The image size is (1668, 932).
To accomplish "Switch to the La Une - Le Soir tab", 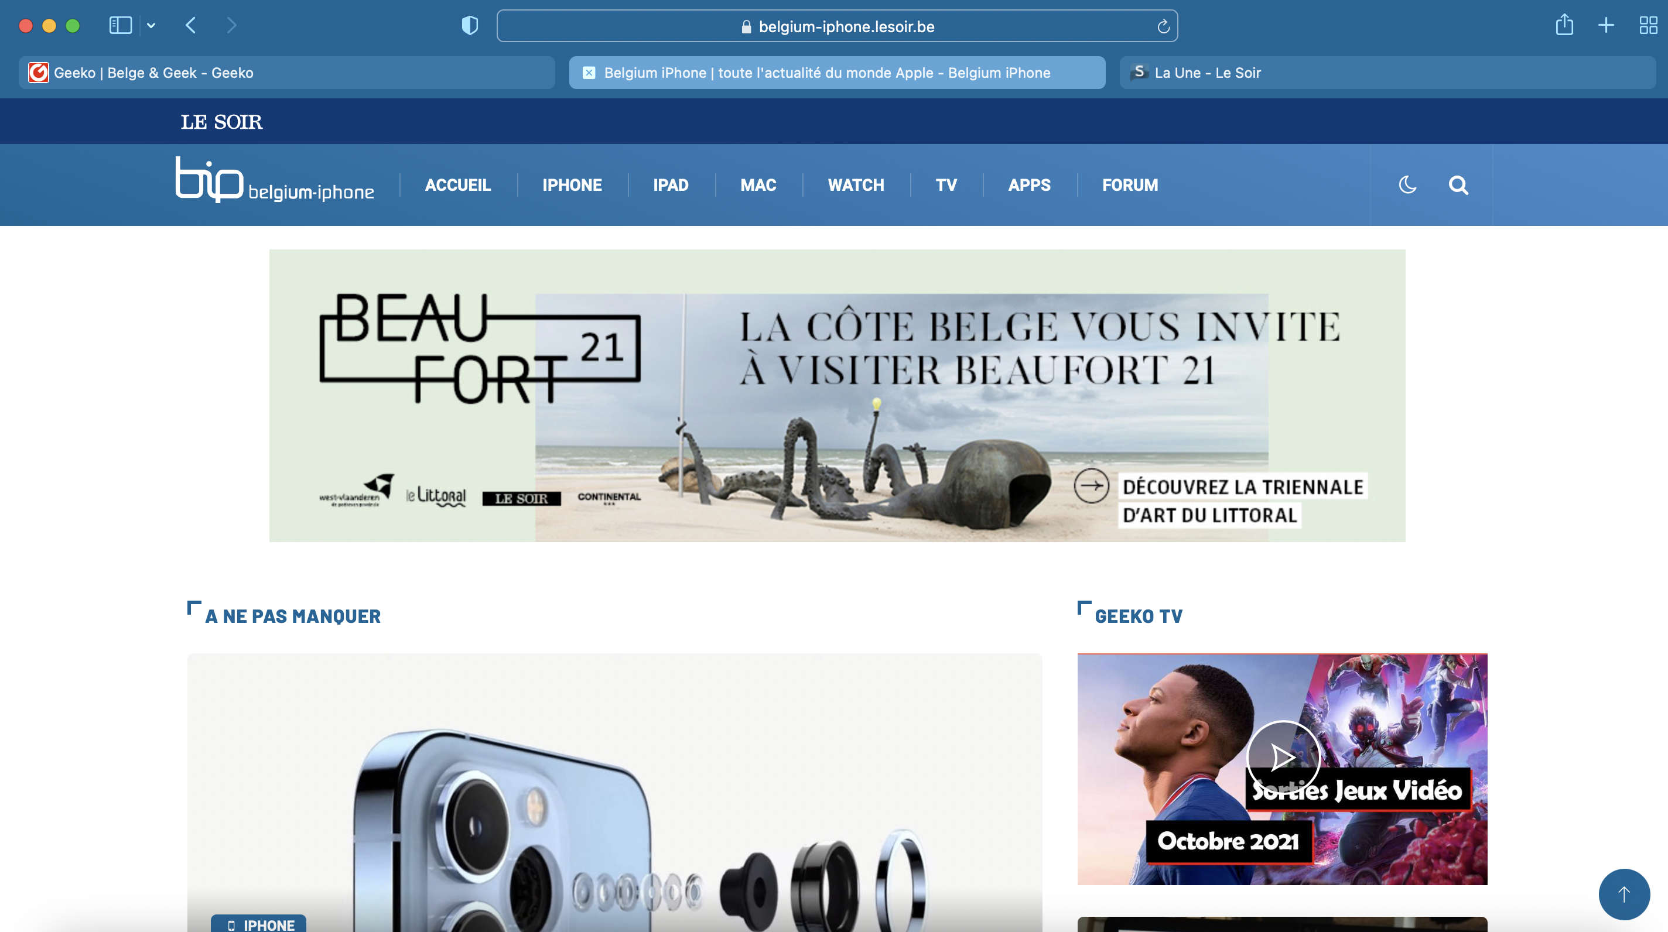I will [x=1387, y=73].
